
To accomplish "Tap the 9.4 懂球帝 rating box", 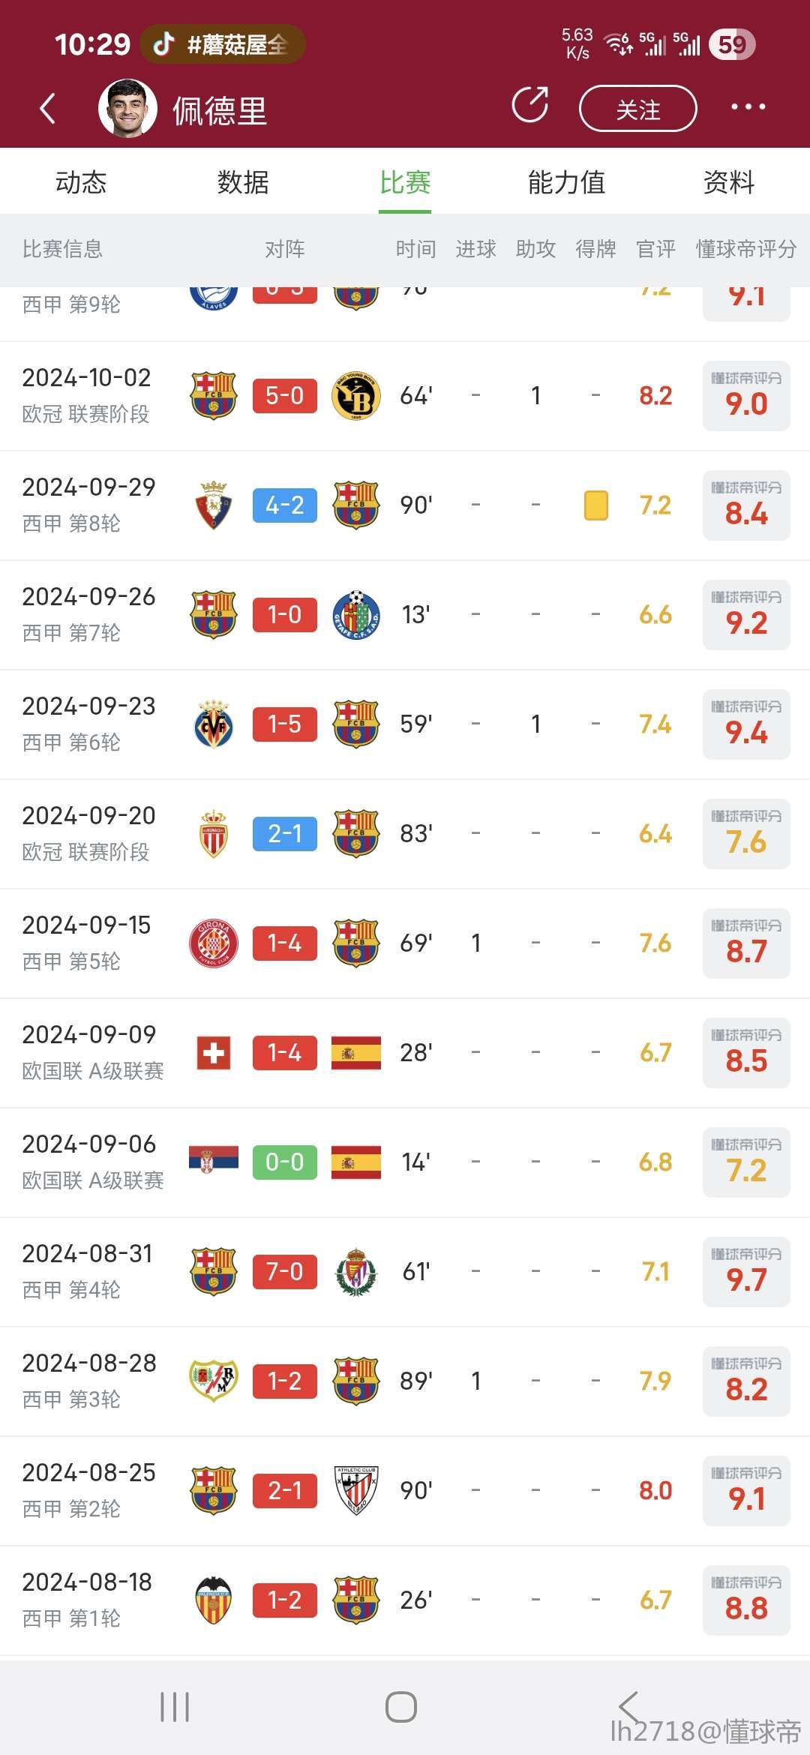I will [746, 724].
